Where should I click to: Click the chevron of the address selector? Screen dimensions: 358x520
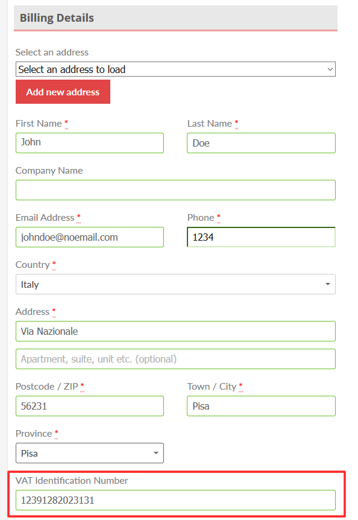pyautogui.click(x=330, y=69)
